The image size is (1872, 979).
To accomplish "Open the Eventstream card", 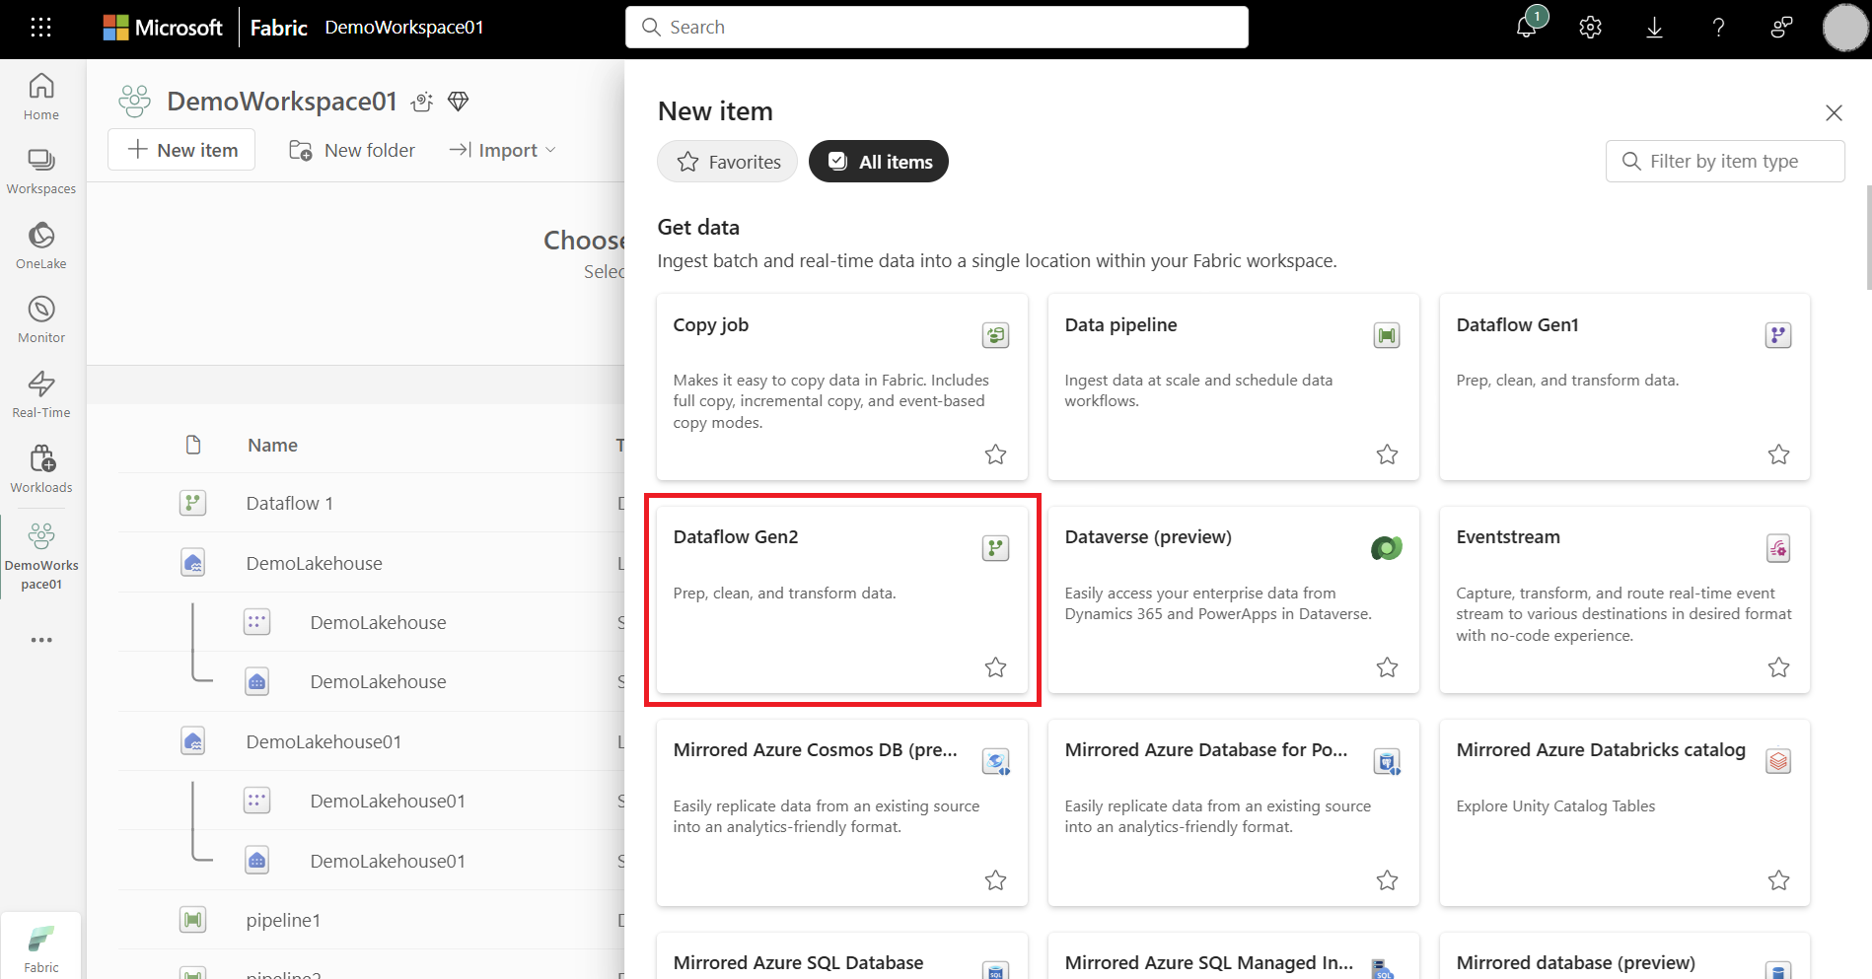I will click(1624, 599).
